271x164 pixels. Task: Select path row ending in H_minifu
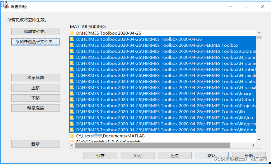click(x=163, y=76)
